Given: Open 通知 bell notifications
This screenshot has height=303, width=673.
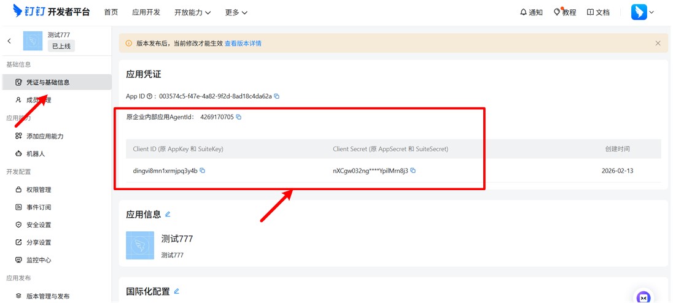Looking at the screenshot, I should pos(531,12).
